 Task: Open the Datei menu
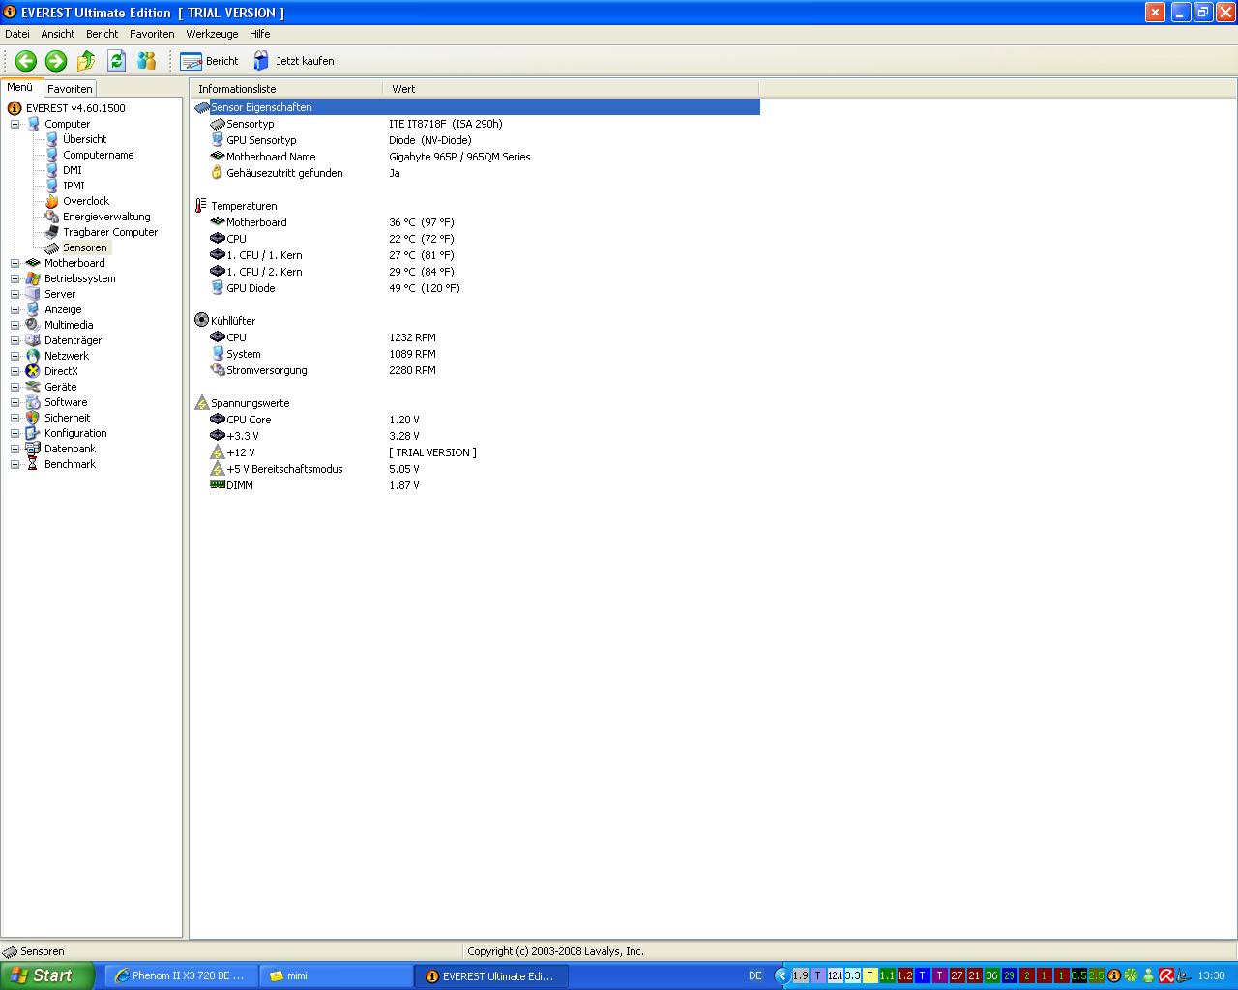point(17,34)
